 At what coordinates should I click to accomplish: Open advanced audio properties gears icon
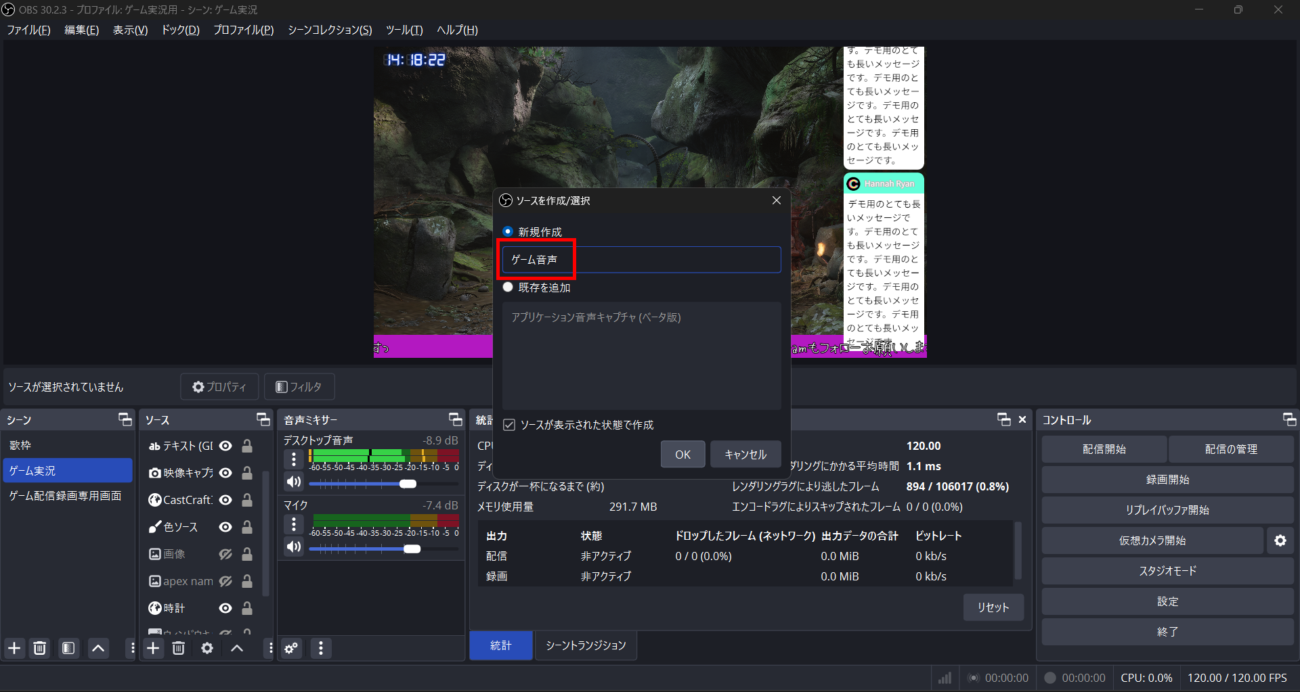(291, 648)
